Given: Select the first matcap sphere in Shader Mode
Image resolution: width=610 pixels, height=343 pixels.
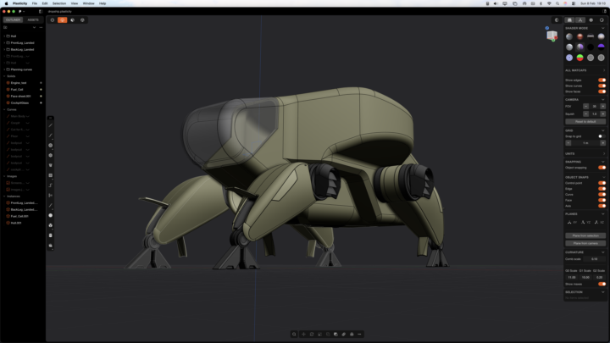Looking at the screenshot, I should (569, 36).
